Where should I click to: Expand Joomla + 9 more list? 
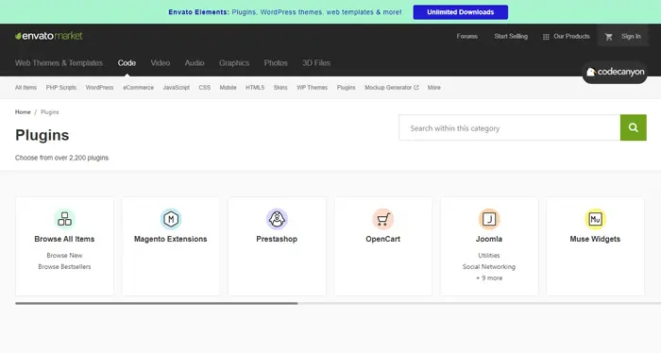pyautogui.click(x=489, y=278)
